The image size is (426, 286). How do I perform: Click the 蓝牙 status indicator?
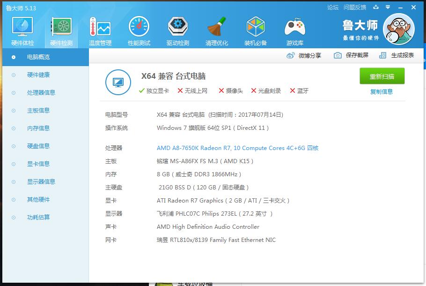tap(300, 91)
